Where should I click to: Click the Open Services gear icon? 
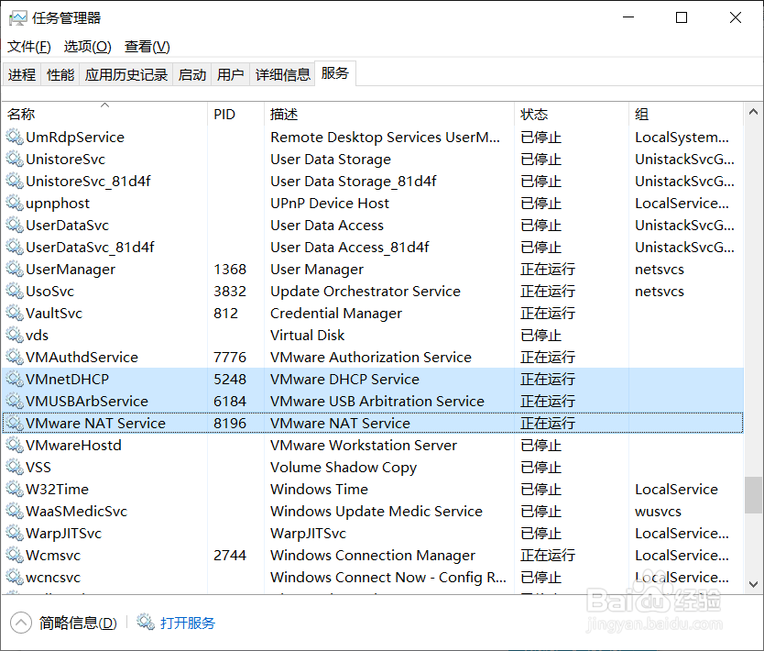pyautogui.click(x=146, y=623)
